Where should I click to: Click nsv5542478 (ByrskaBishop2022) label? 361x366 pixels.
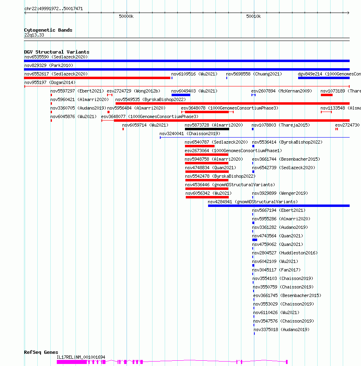(x=220, y=176)
